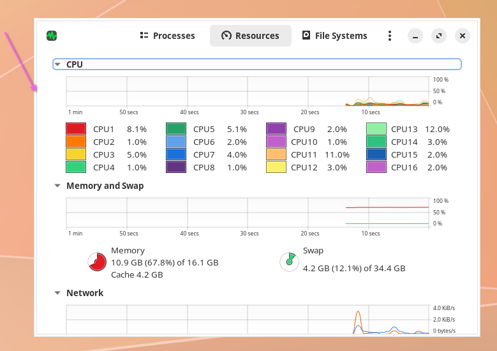Change the red CPU1 color swatch

point(76,129)
